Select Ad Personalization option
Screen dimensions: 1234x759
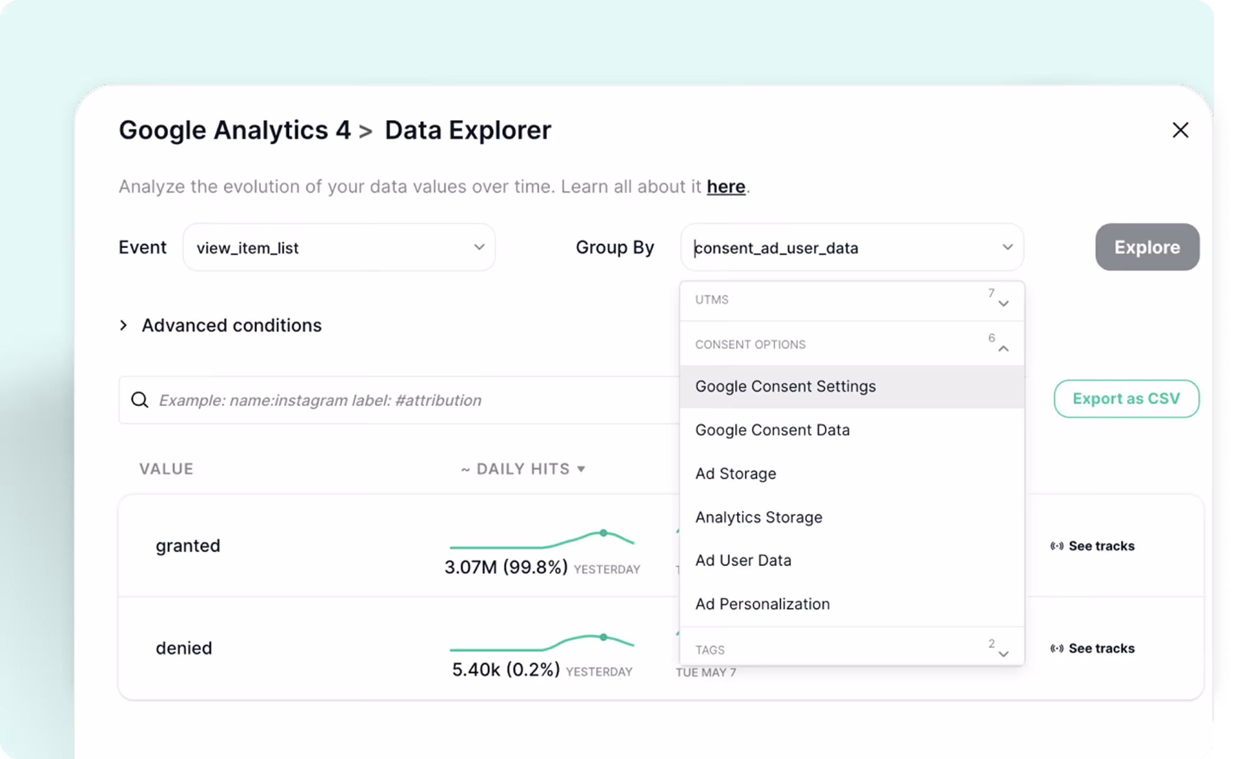(762, 604)
